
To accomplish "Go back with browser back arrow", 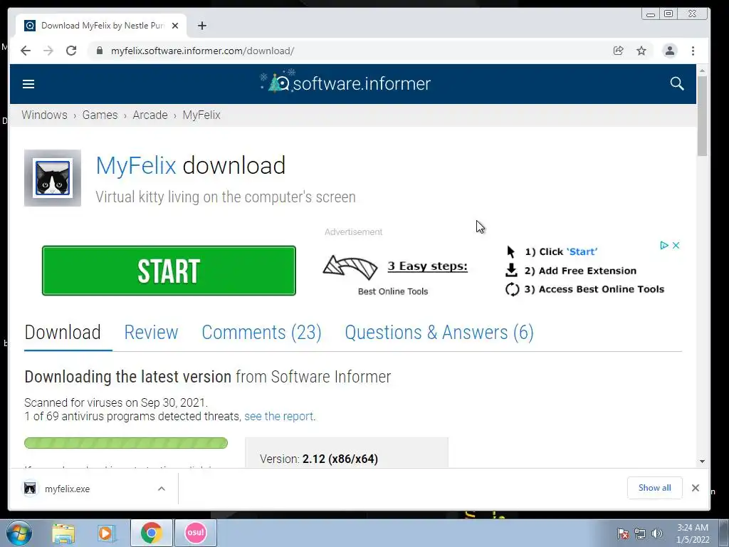I will (26, 51).
